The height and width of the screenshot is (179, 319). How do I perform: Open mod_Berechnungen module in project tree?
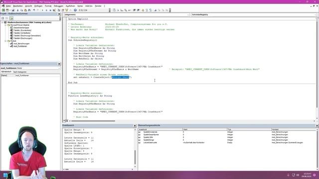pyautogui.click(x=21, y=44)
